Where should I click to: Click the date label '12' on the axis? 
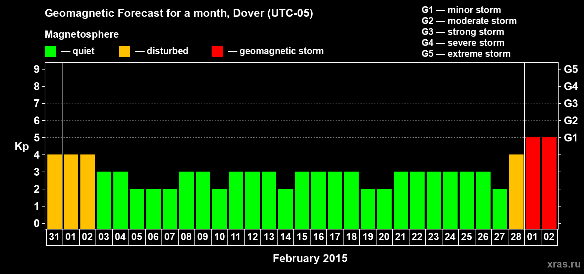[x=252, y=237]
